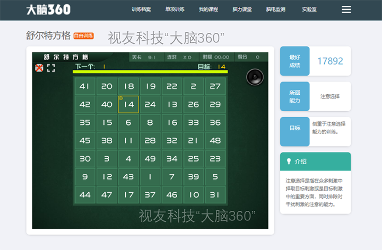Click grid tile number 2

point(194,86)
